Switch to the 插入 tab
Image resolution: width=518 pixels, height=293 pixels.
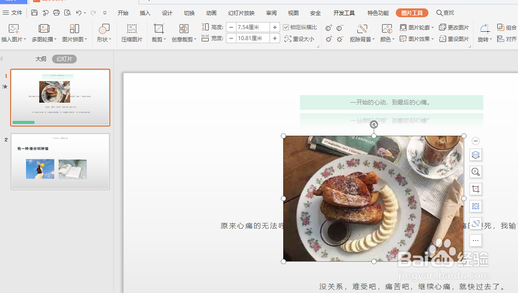[x=145, y=13]
